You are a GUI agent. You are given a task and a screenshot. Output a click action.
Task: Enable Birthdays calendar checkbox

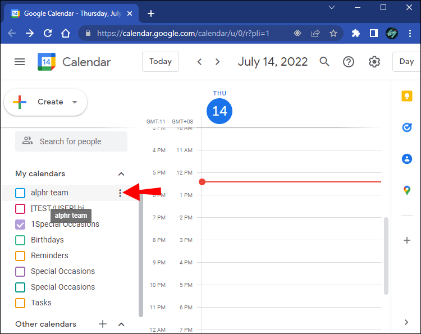point(20,240)
